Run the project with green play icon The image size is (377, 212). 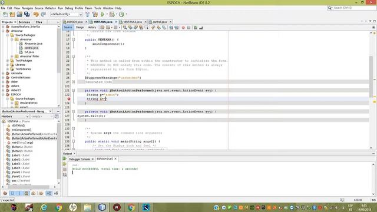click(102, 14)
